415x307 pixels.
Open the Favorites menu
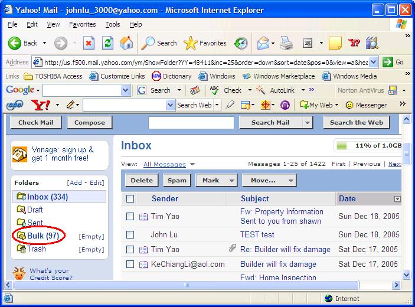(x=82, y=24)
